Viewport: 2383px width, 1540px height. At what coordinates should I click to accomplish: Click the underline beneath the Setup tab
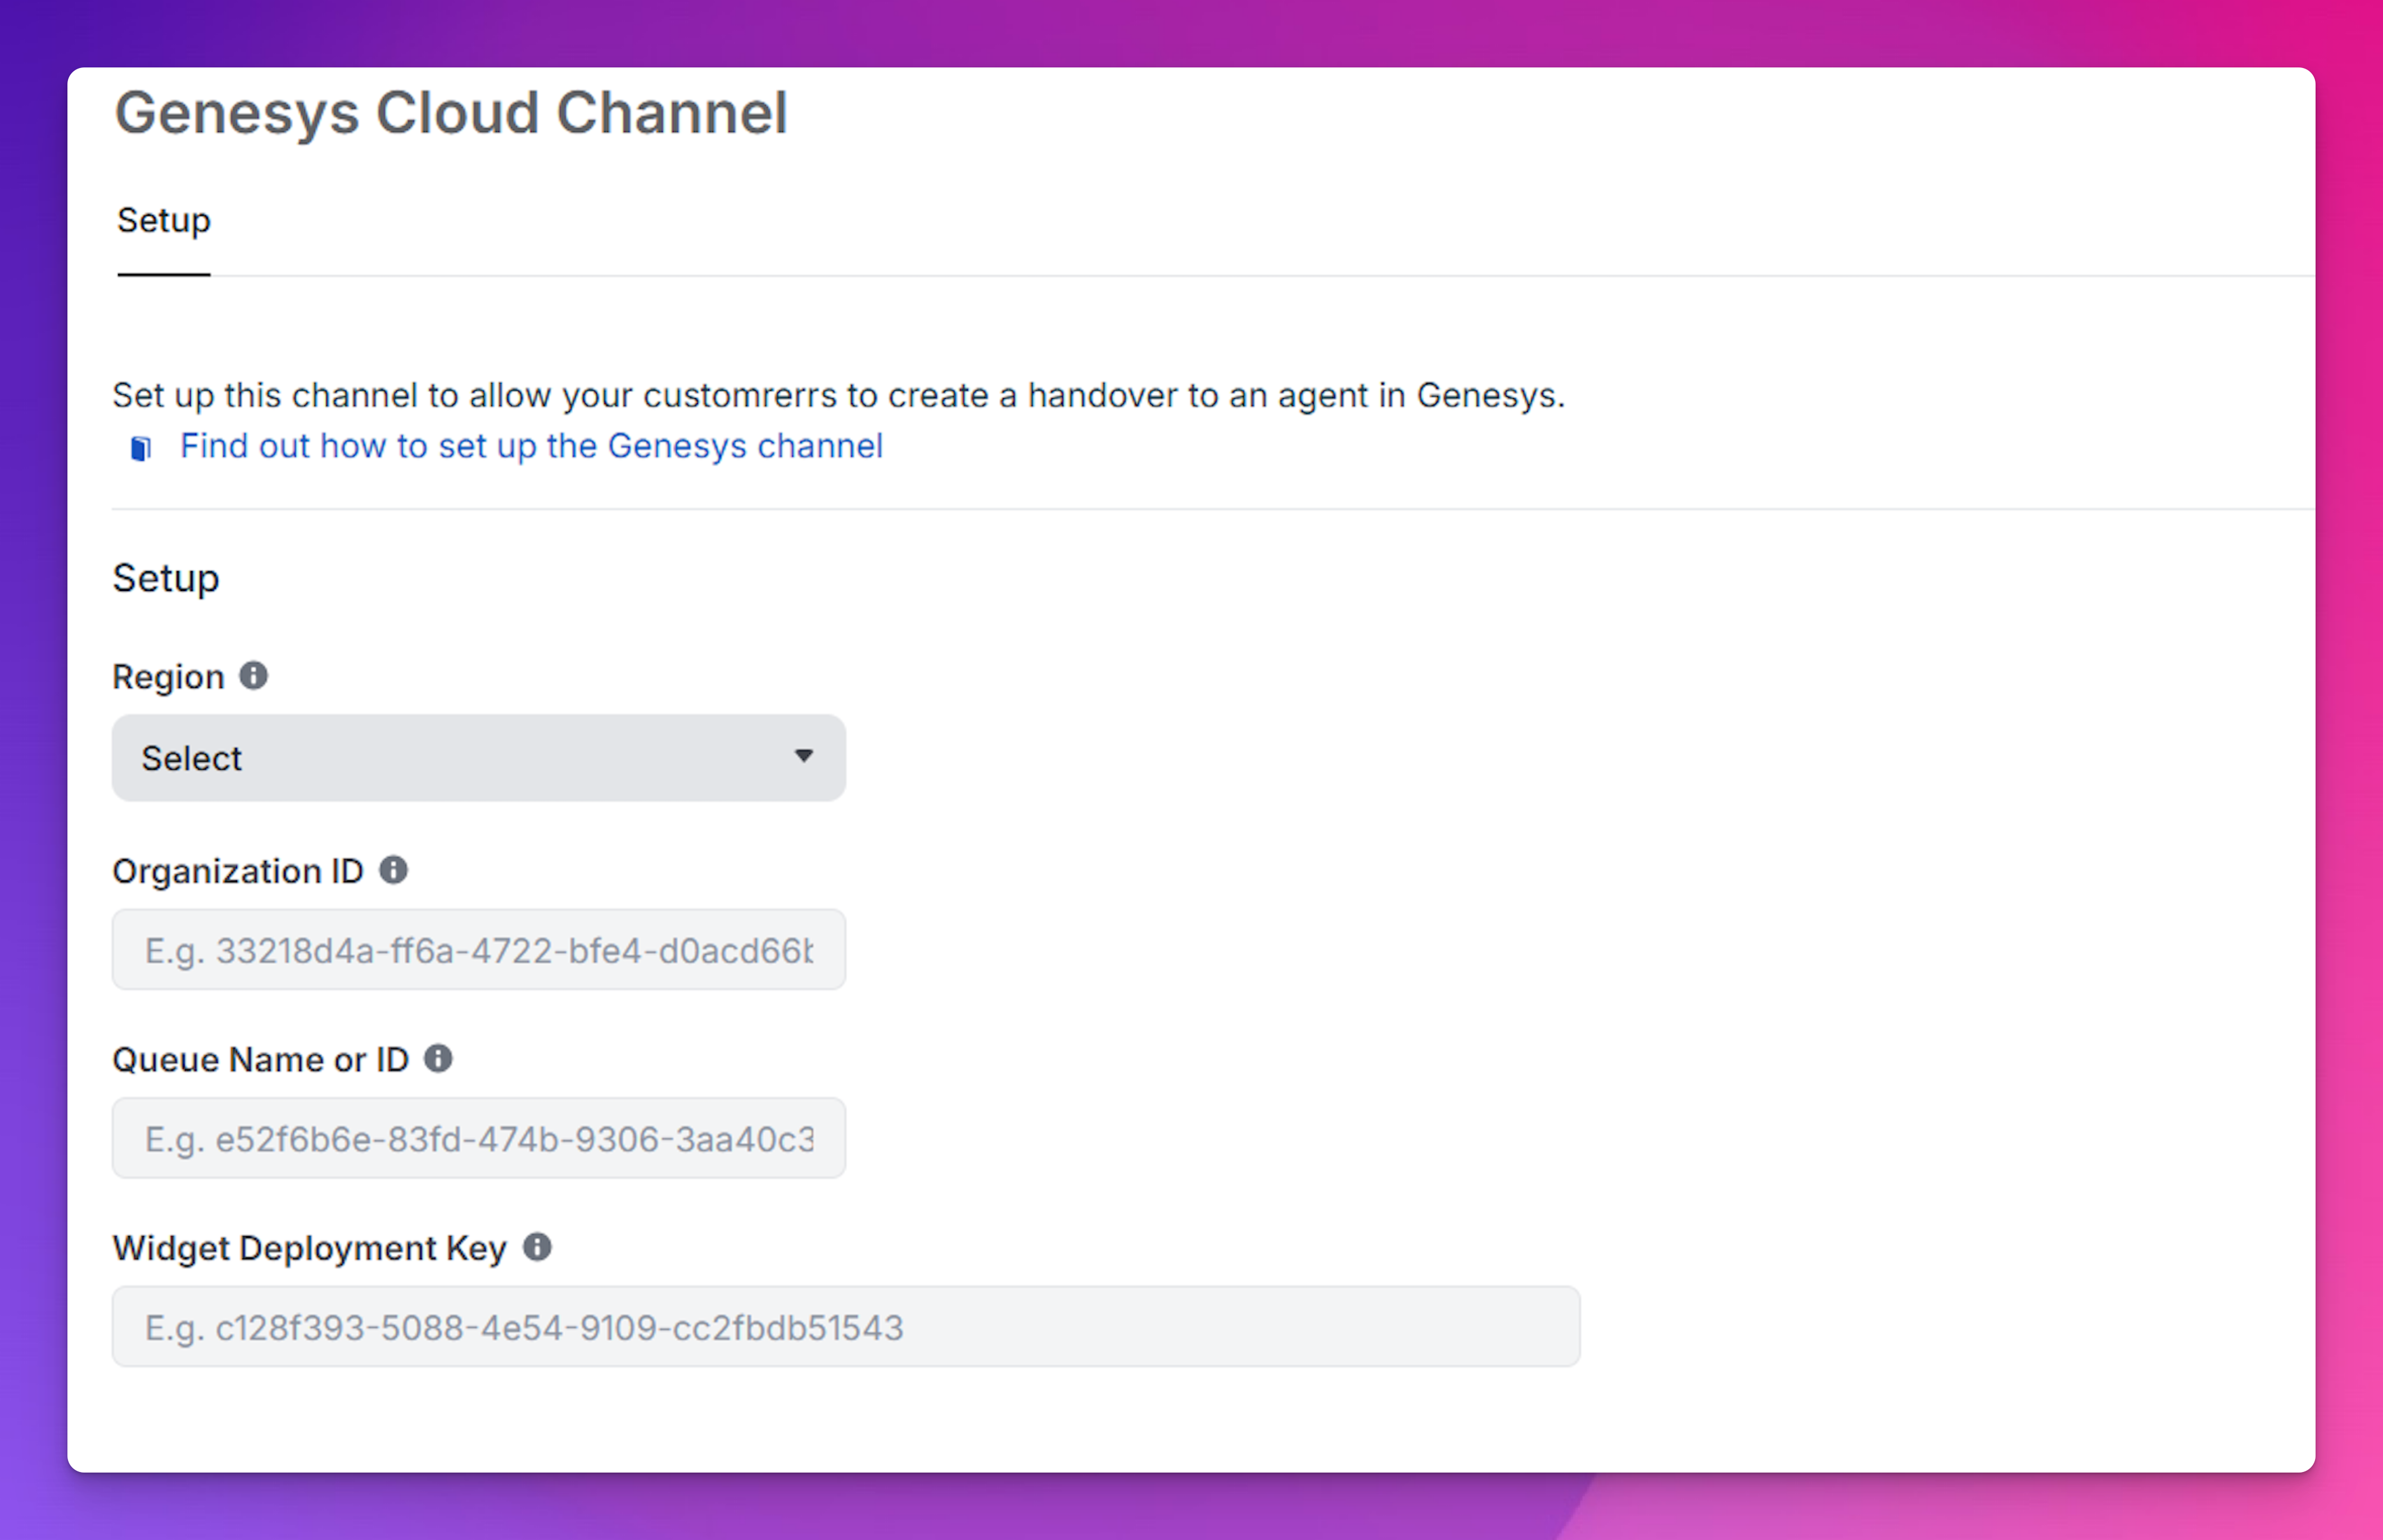pyautogui.click(x=163, y=274)
